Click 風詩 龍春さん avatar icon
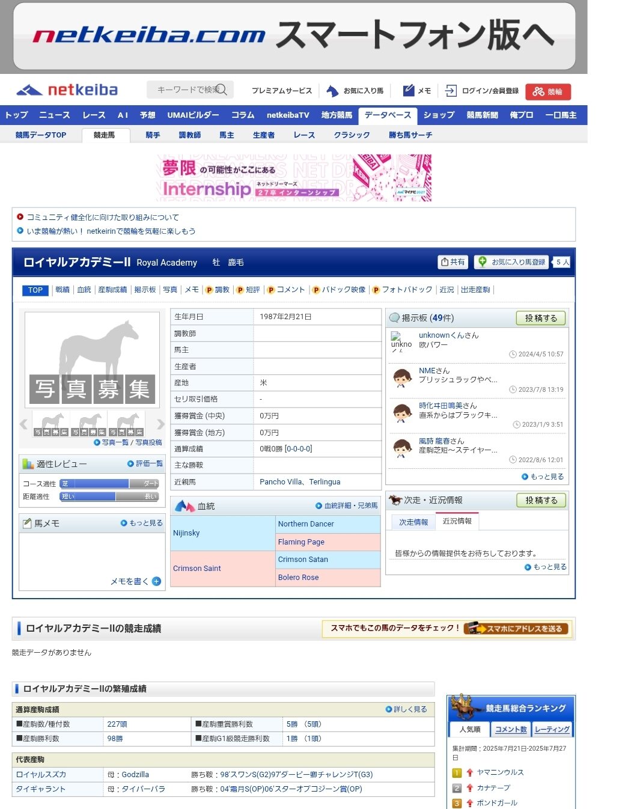 pyautogui.click(x=402, y=448)
